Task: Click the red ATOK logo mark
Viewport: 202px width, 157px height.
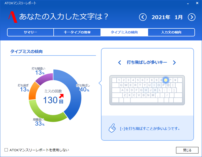Action: [13, 17]
